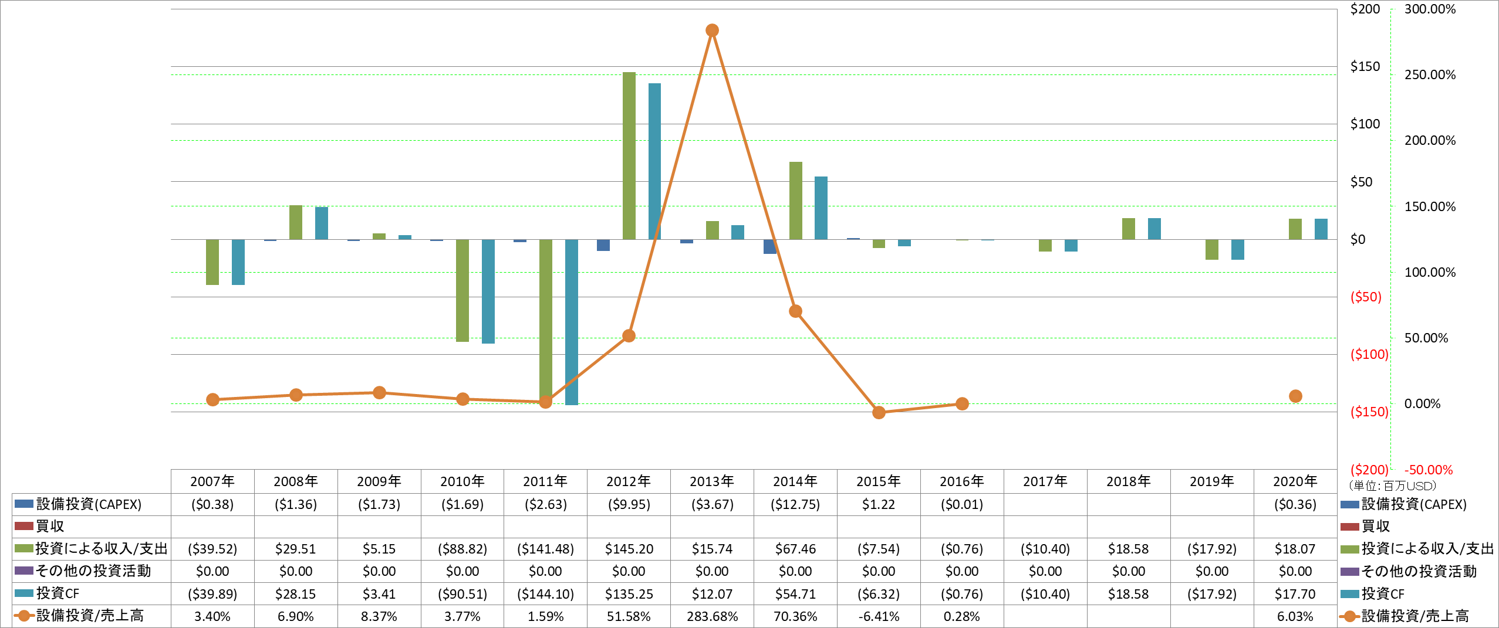Click the teal 投資CF swatch in right legend

tap(1350, 594)
